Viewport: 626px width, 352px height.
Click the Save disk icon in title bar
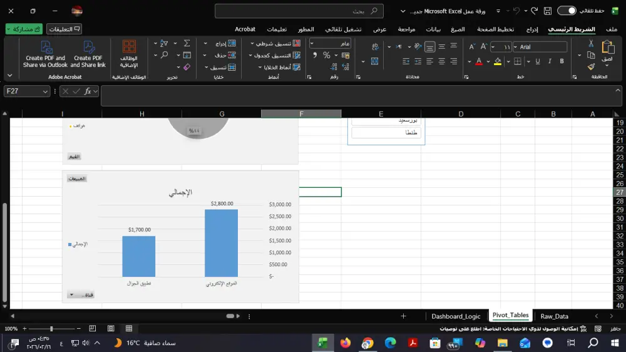pyautogui.click(x=548, y=11)
